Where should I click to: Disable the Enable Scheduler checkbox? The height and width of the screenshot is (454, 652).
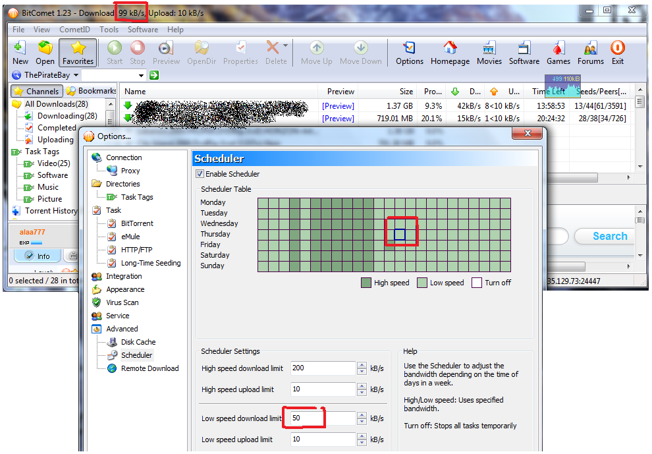pos(200,174)
